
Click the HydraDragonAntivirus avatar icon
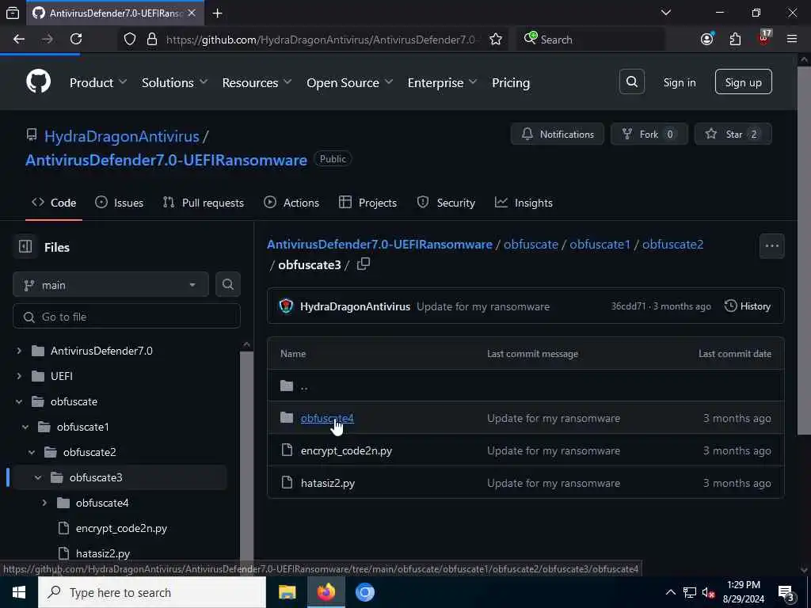pos(286,306)
